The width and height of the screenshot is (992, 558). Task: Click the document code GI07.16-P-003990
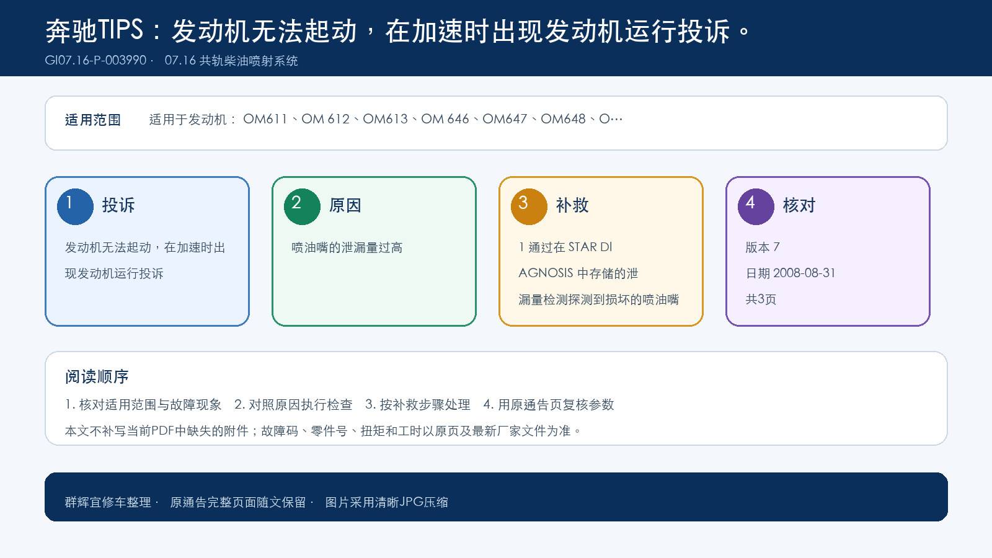click(95, 61)
